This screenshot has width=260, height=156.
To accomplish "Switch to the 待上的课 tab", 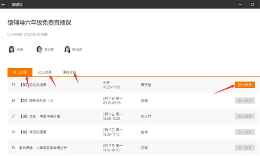I will (x=20, y=72).
